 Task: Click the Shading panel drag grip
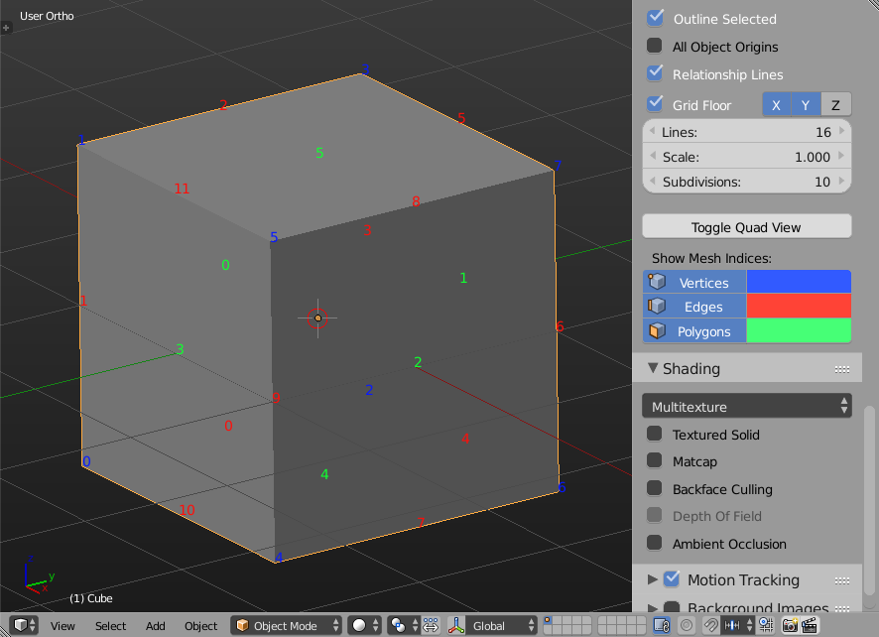(842, 369)
